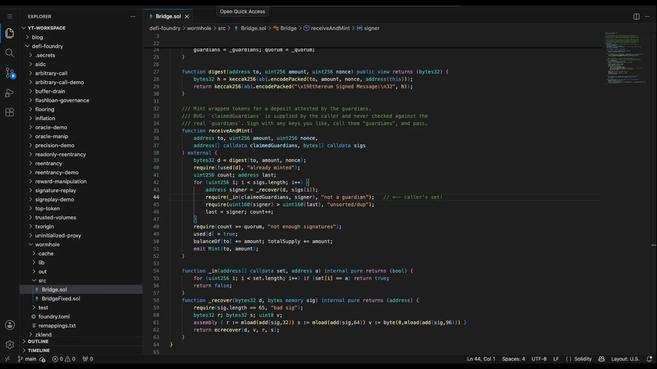The image size is (657, 369).
Task: Open editor more actions ellipsis
Action: coord(648,16)
